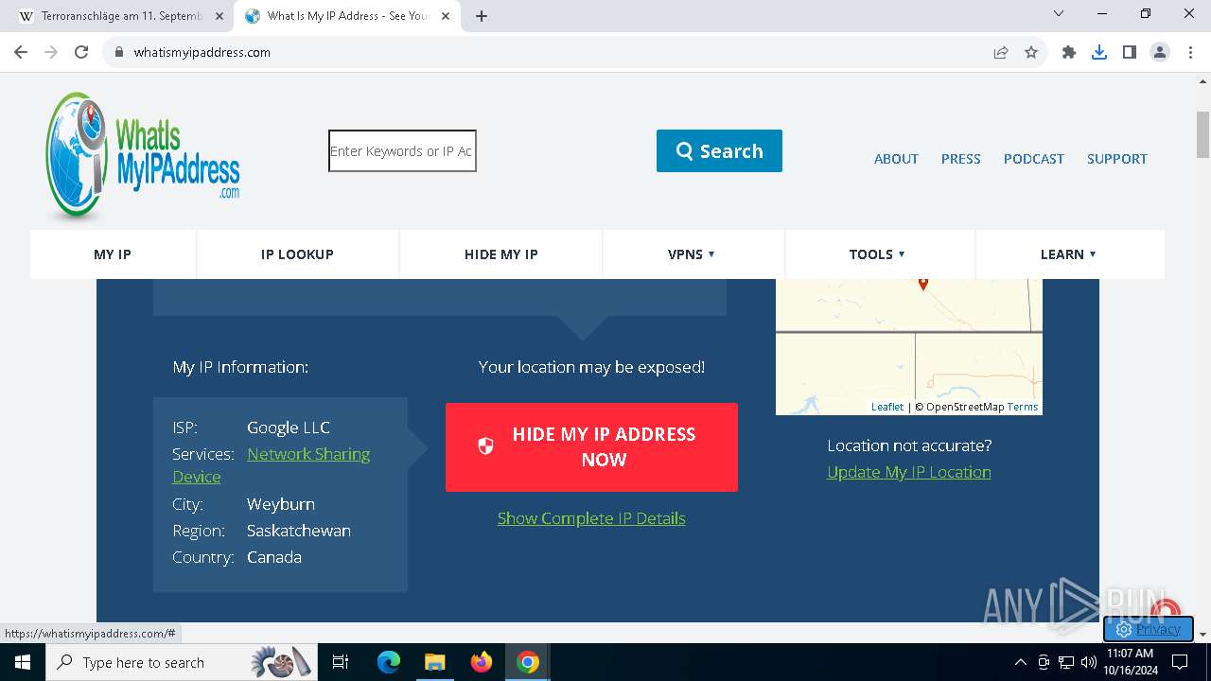Open the Chrome three-dot menu
This screenshot has width=1211, height=681.
[x=1190, y=52]
